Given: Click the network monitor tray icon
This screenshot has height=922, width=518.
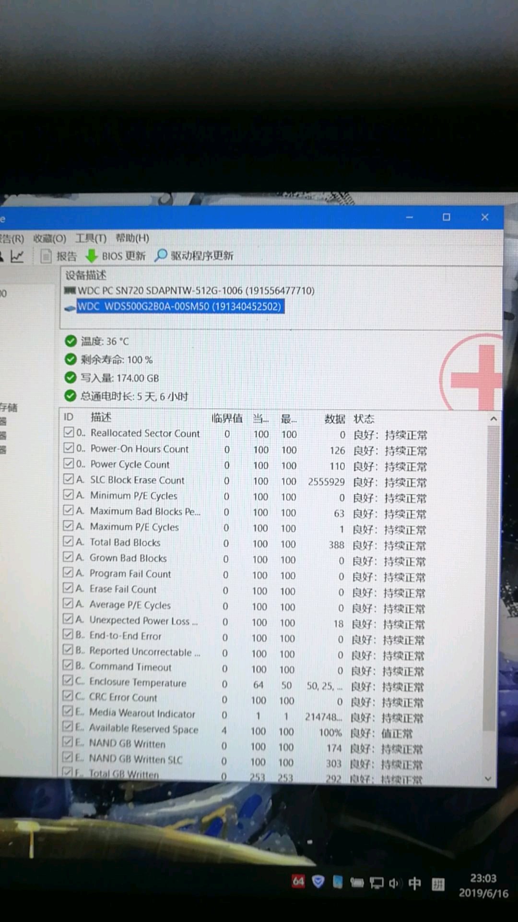Looking at the screenshot, I should pyautogui.click(x=377, y=883).
